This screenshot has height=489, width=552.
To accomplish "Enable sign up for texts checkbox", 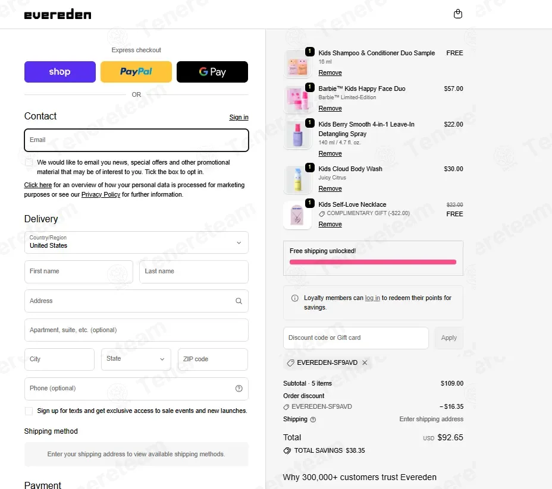I will [x=29, y=411].
